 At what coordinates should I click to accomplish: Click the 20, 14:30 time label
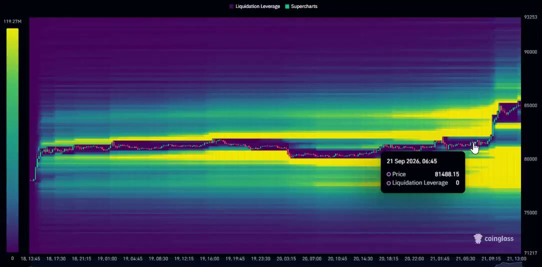click(363, 258)
